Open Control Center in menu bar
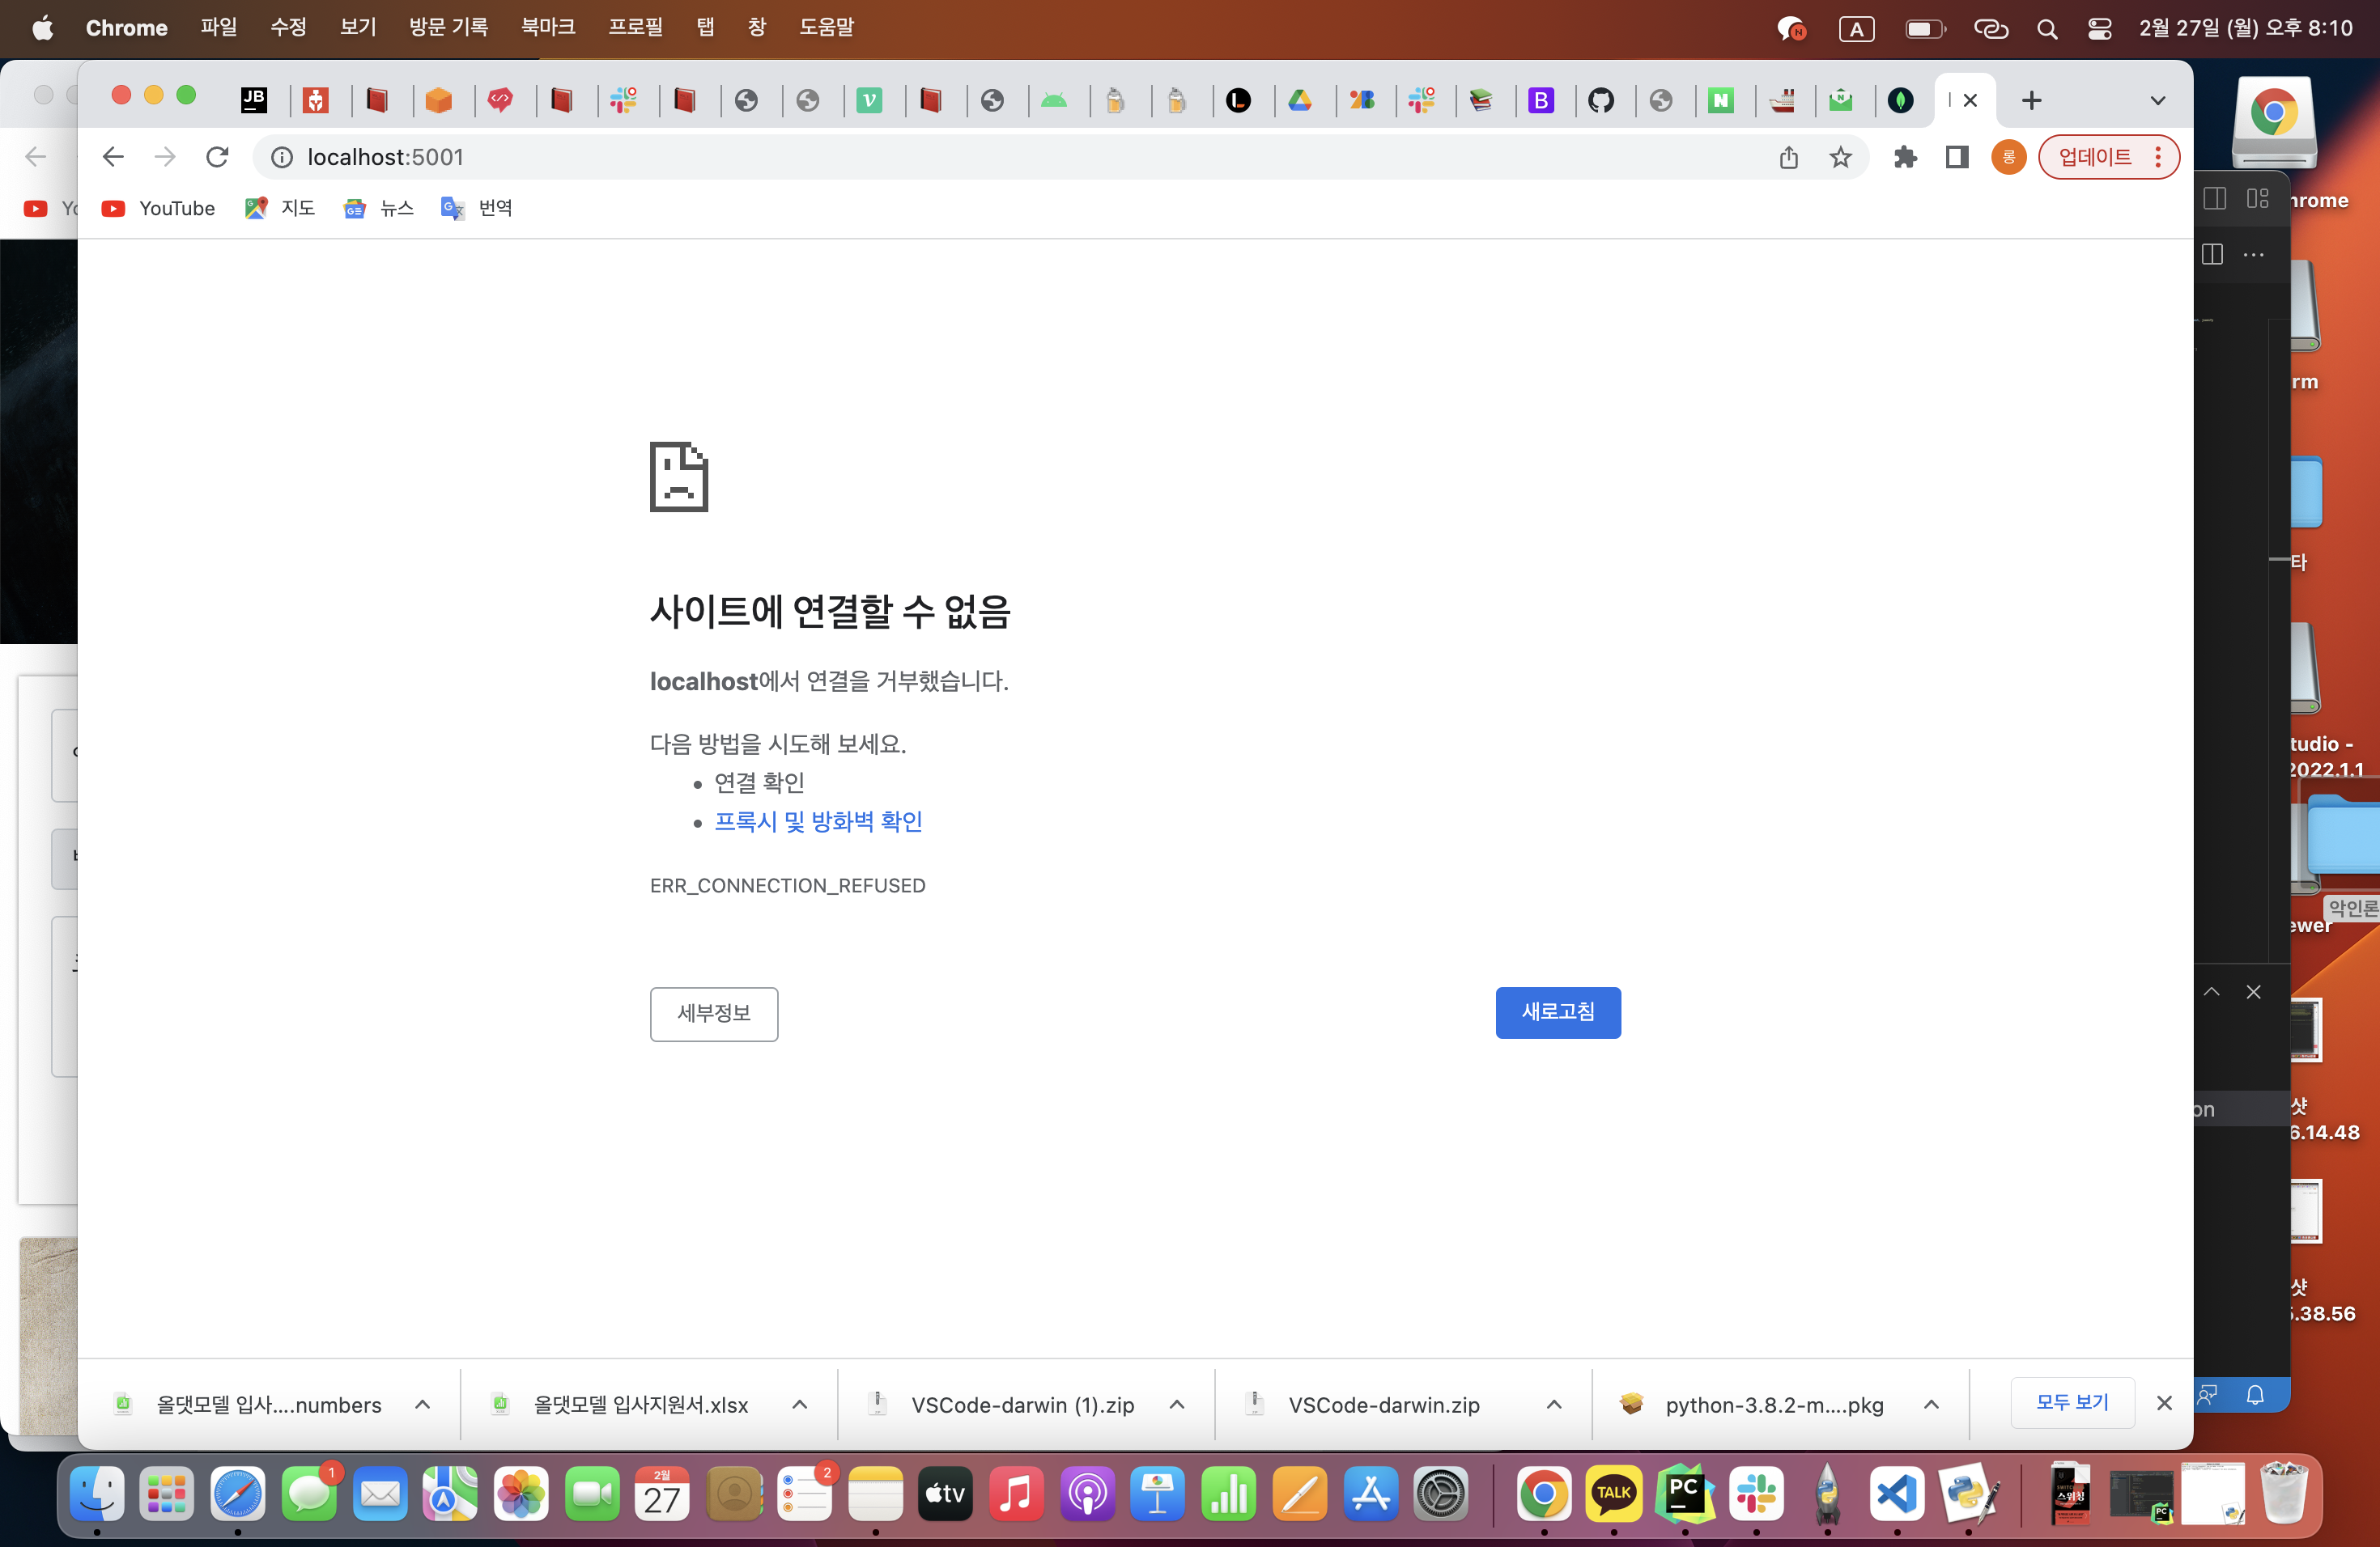Viewport: 2380px width, 1547px height. coord(2099,29)
